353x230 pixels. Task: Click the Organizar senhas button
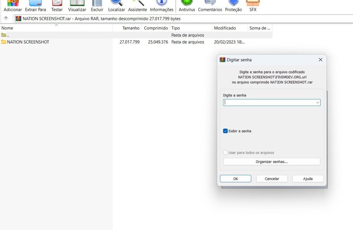tap(271, 162)
